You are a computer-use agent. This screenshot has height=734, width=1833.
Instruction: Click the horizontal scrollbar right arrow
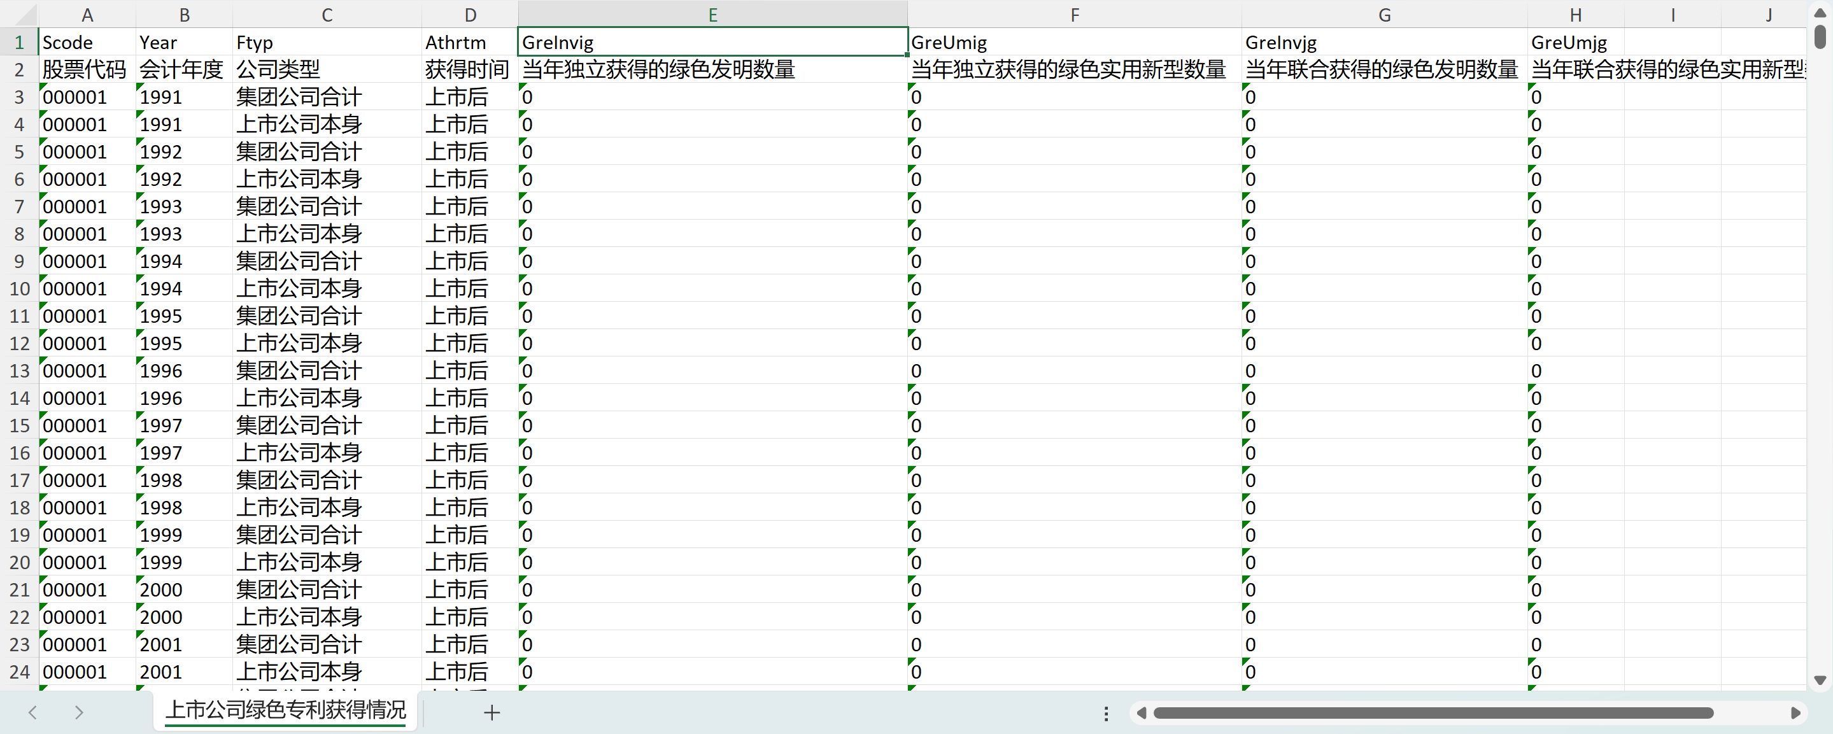pos(1795,712)
